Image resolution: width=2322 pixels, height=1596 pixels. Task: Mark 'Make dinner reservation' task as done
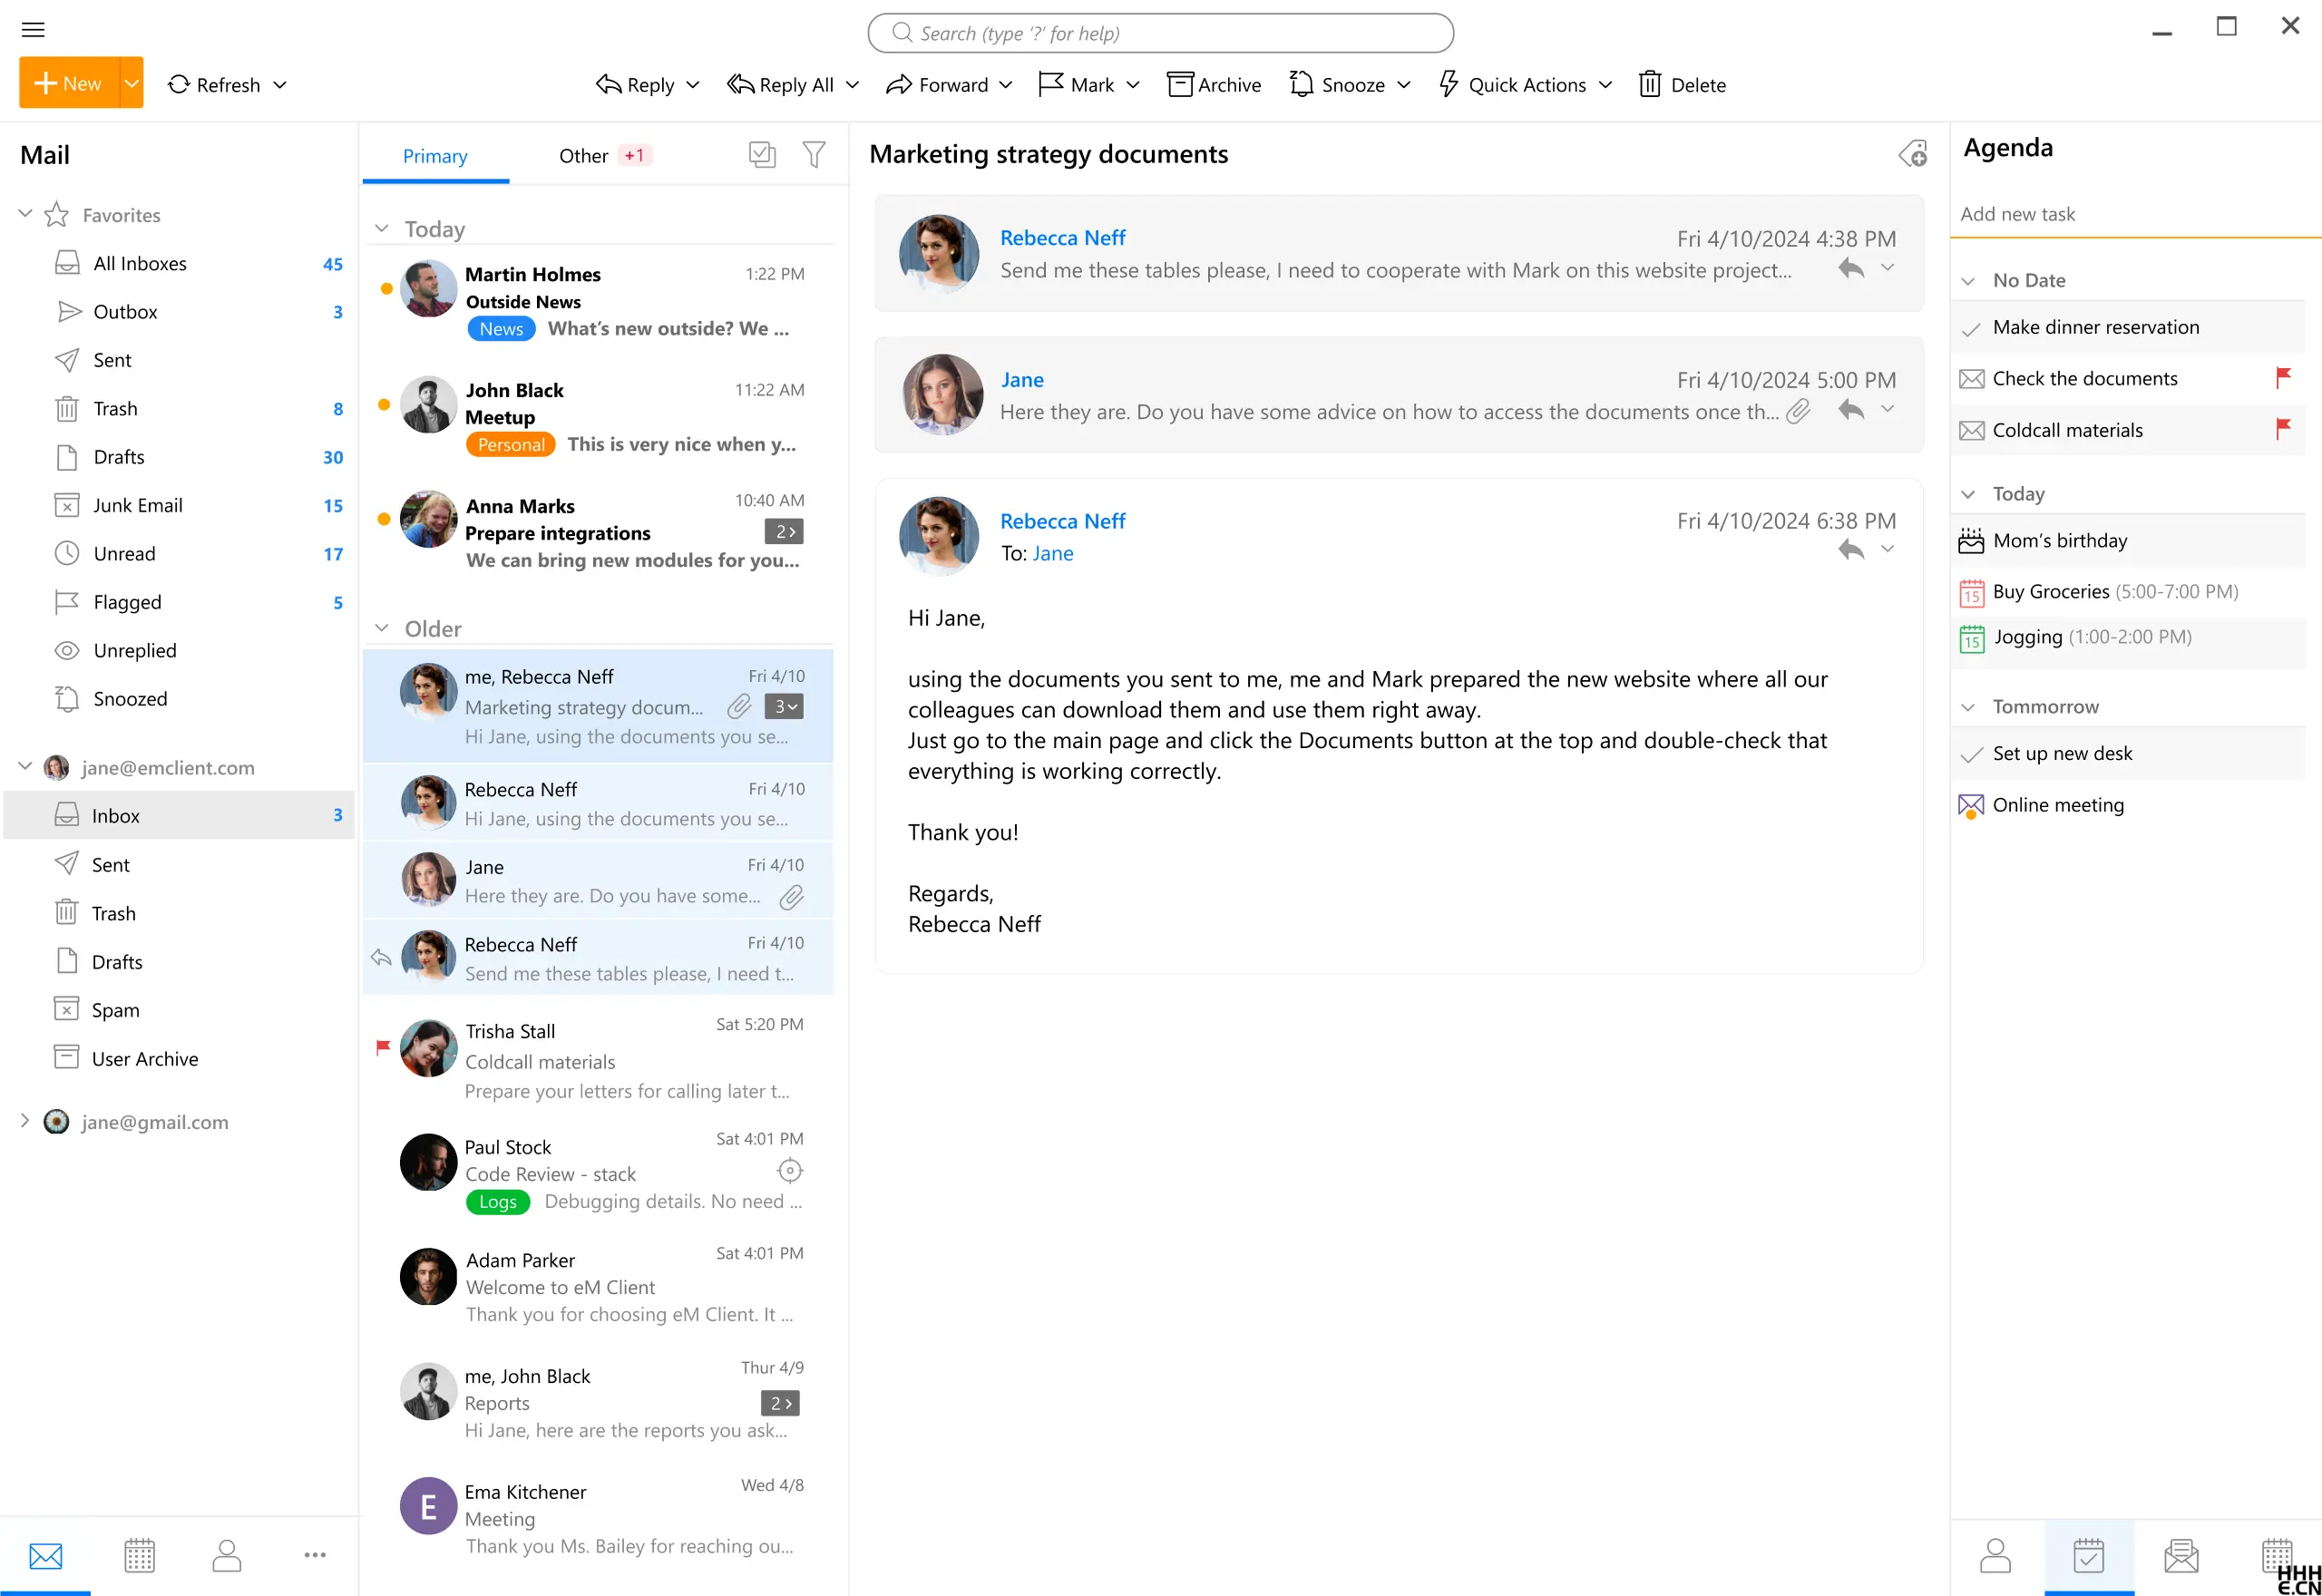pos(1971,329)
